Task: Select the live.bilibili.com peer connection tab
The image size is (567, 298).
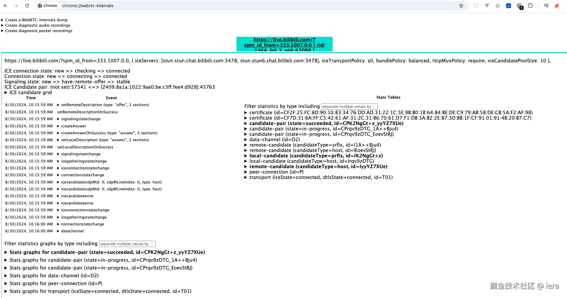Action: tap(284, 44)
